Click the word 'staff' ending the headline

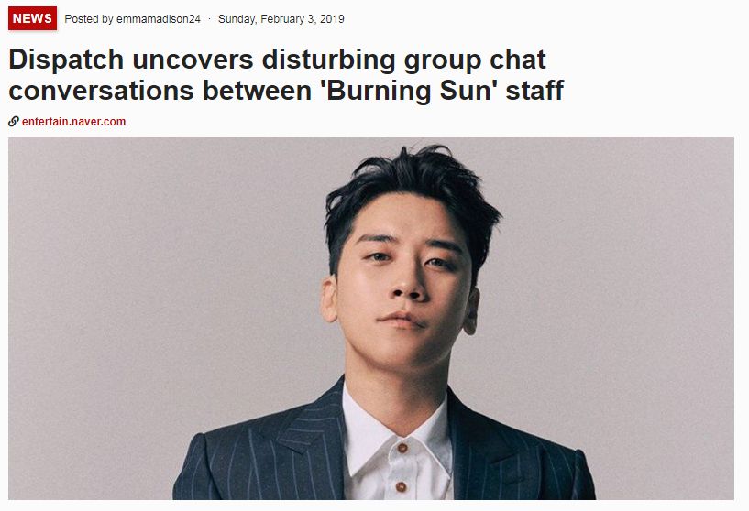click(x=534, y=91)
